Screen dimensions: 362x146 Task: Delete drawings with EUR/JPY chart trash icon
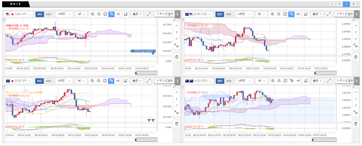(177, 124)
